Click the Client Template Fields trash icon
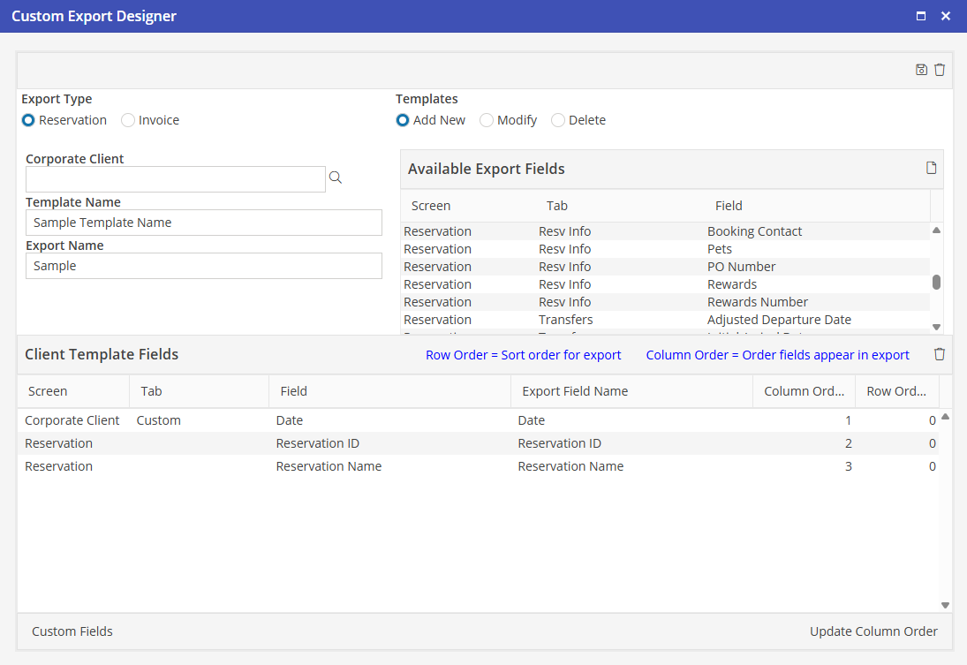Screen dimensions: 967x665 tap(940, 354)
